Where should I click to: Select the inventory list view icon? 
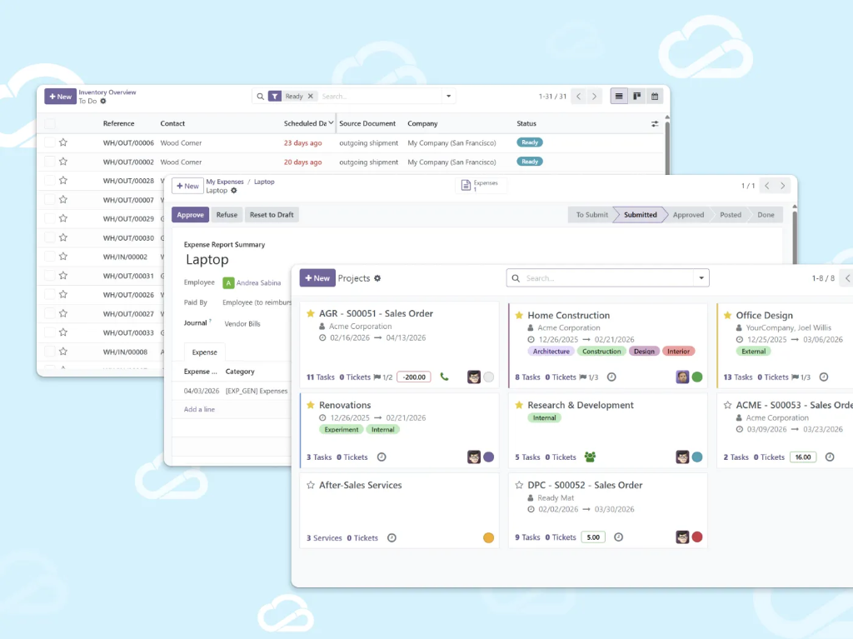pyautogui.click(x=619, y=97)
